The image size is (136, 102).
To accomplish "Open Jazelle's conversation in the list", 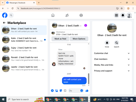I will click(x=24, y=68).
